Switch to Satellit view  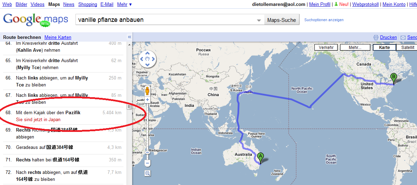pos(406,48)
